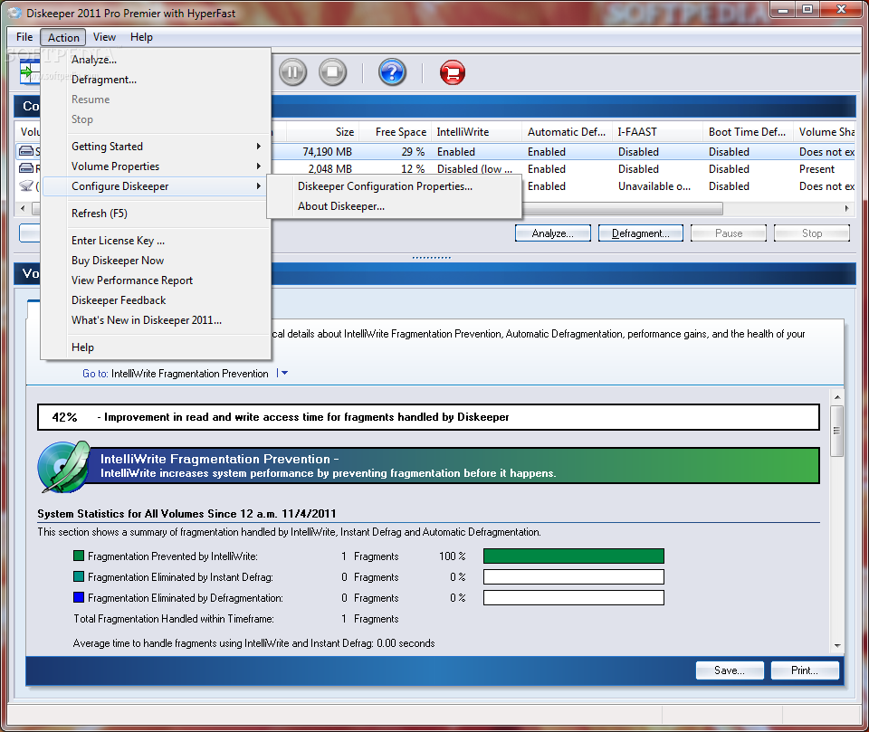Click the Size column header

pos(323,132)
